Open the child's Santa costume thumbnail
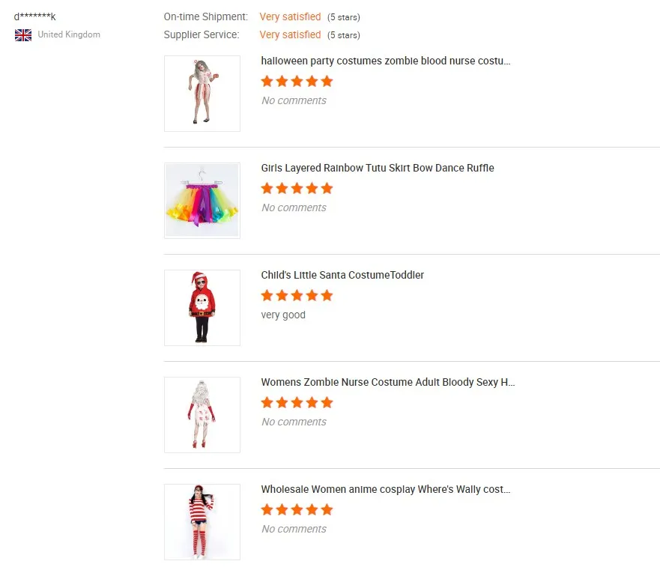 (202, 308)
